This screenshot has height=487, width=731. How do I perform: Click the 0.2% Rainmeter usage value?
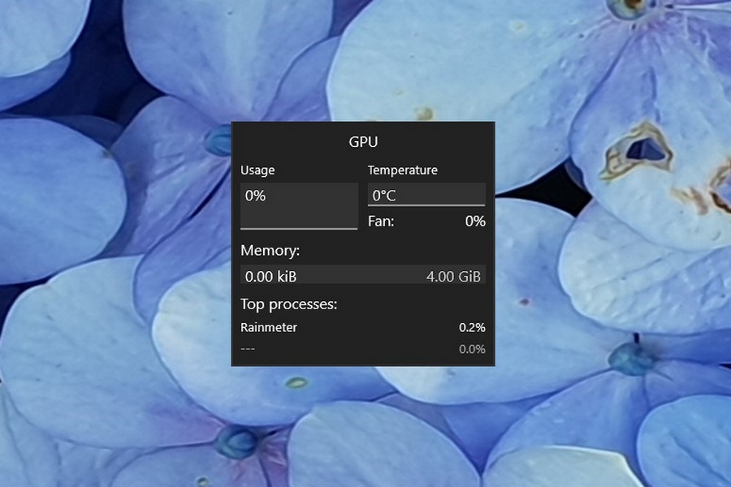coord(471,328)
